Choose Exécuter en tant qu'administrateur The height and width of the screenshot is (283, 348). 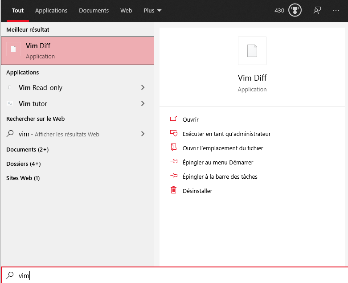tap(227, 134)
